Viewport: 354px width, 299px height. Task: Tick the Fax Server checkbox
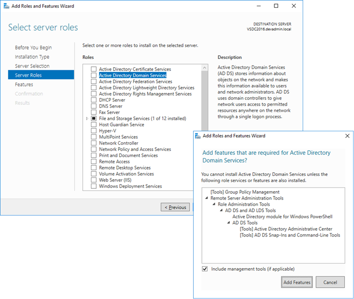tap(94, 112)
